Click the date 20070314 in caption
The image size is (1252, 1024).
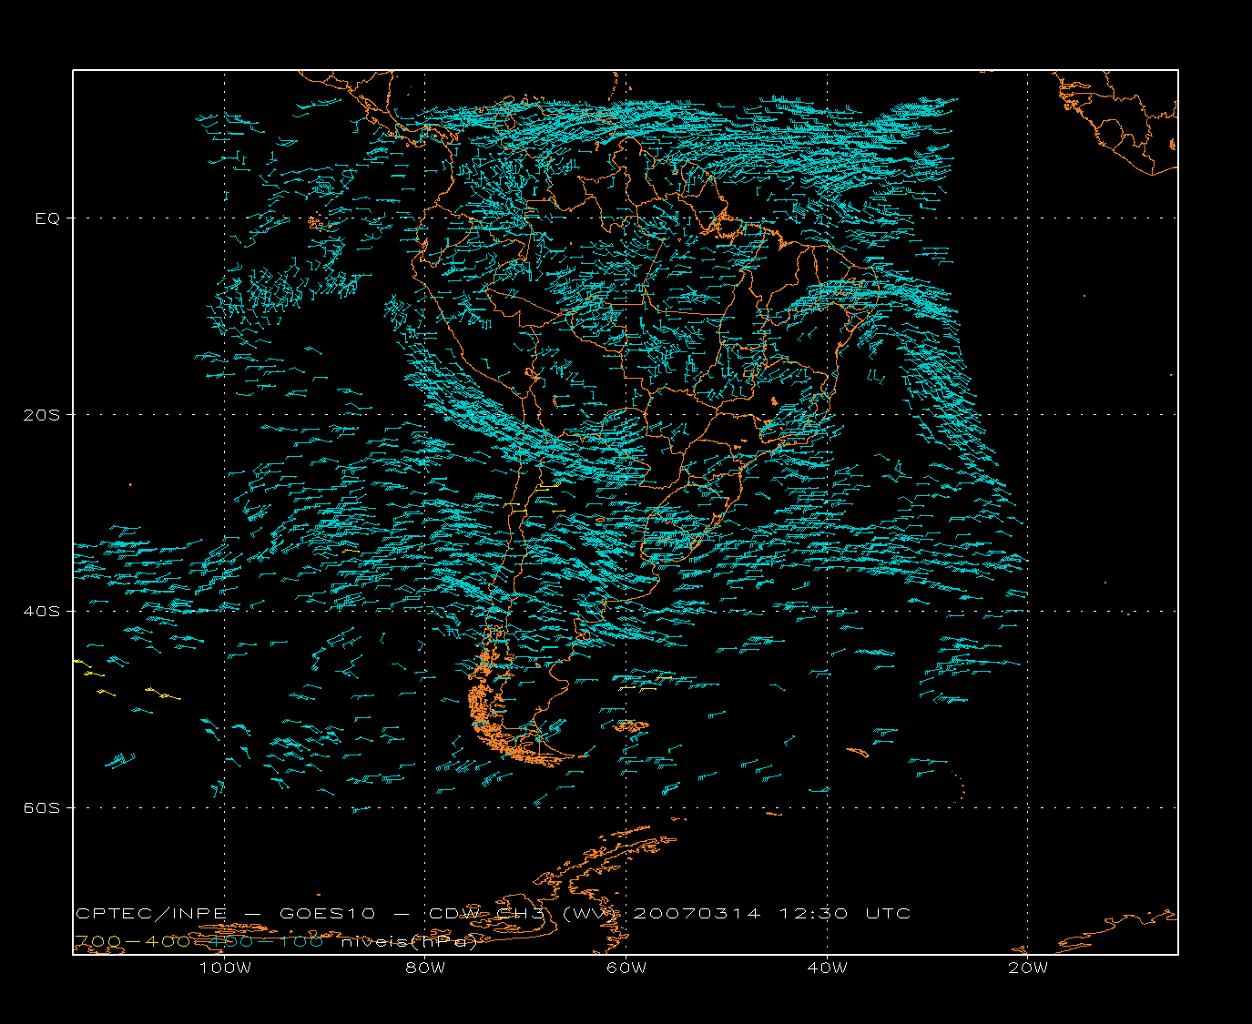(x=697, y=914)
